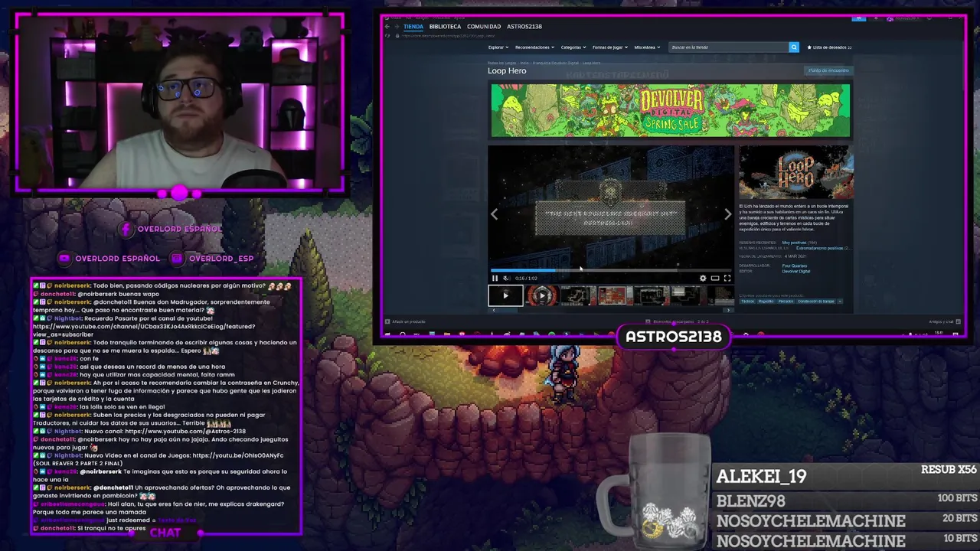Image resolution: width=980 pixels, height=551 pixels.
Task: Expand the Categorías dropdown
Action: [573, 47]
